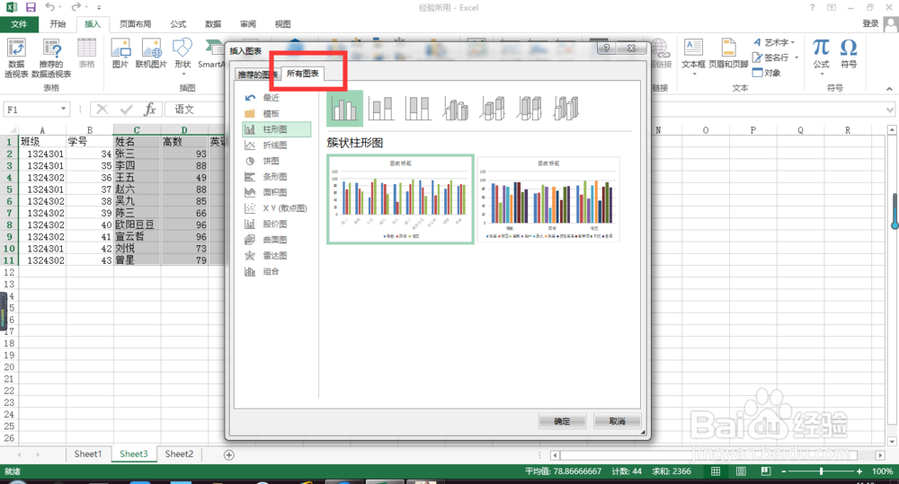Open the Name Box dropdown arrow
Screen dimensions: 899x484
click(64, 109)
